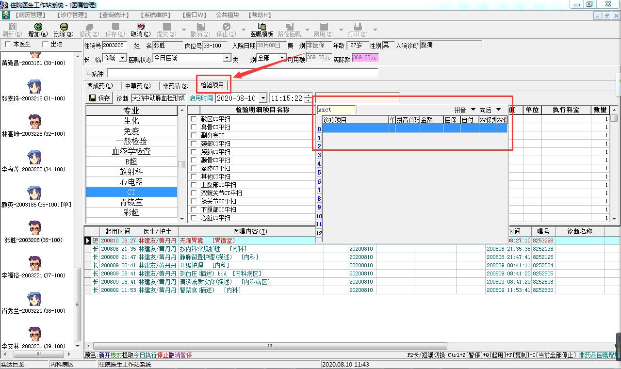Check the 副鼻窦CT item
The image size is (621, 369).
coord(194,135)
